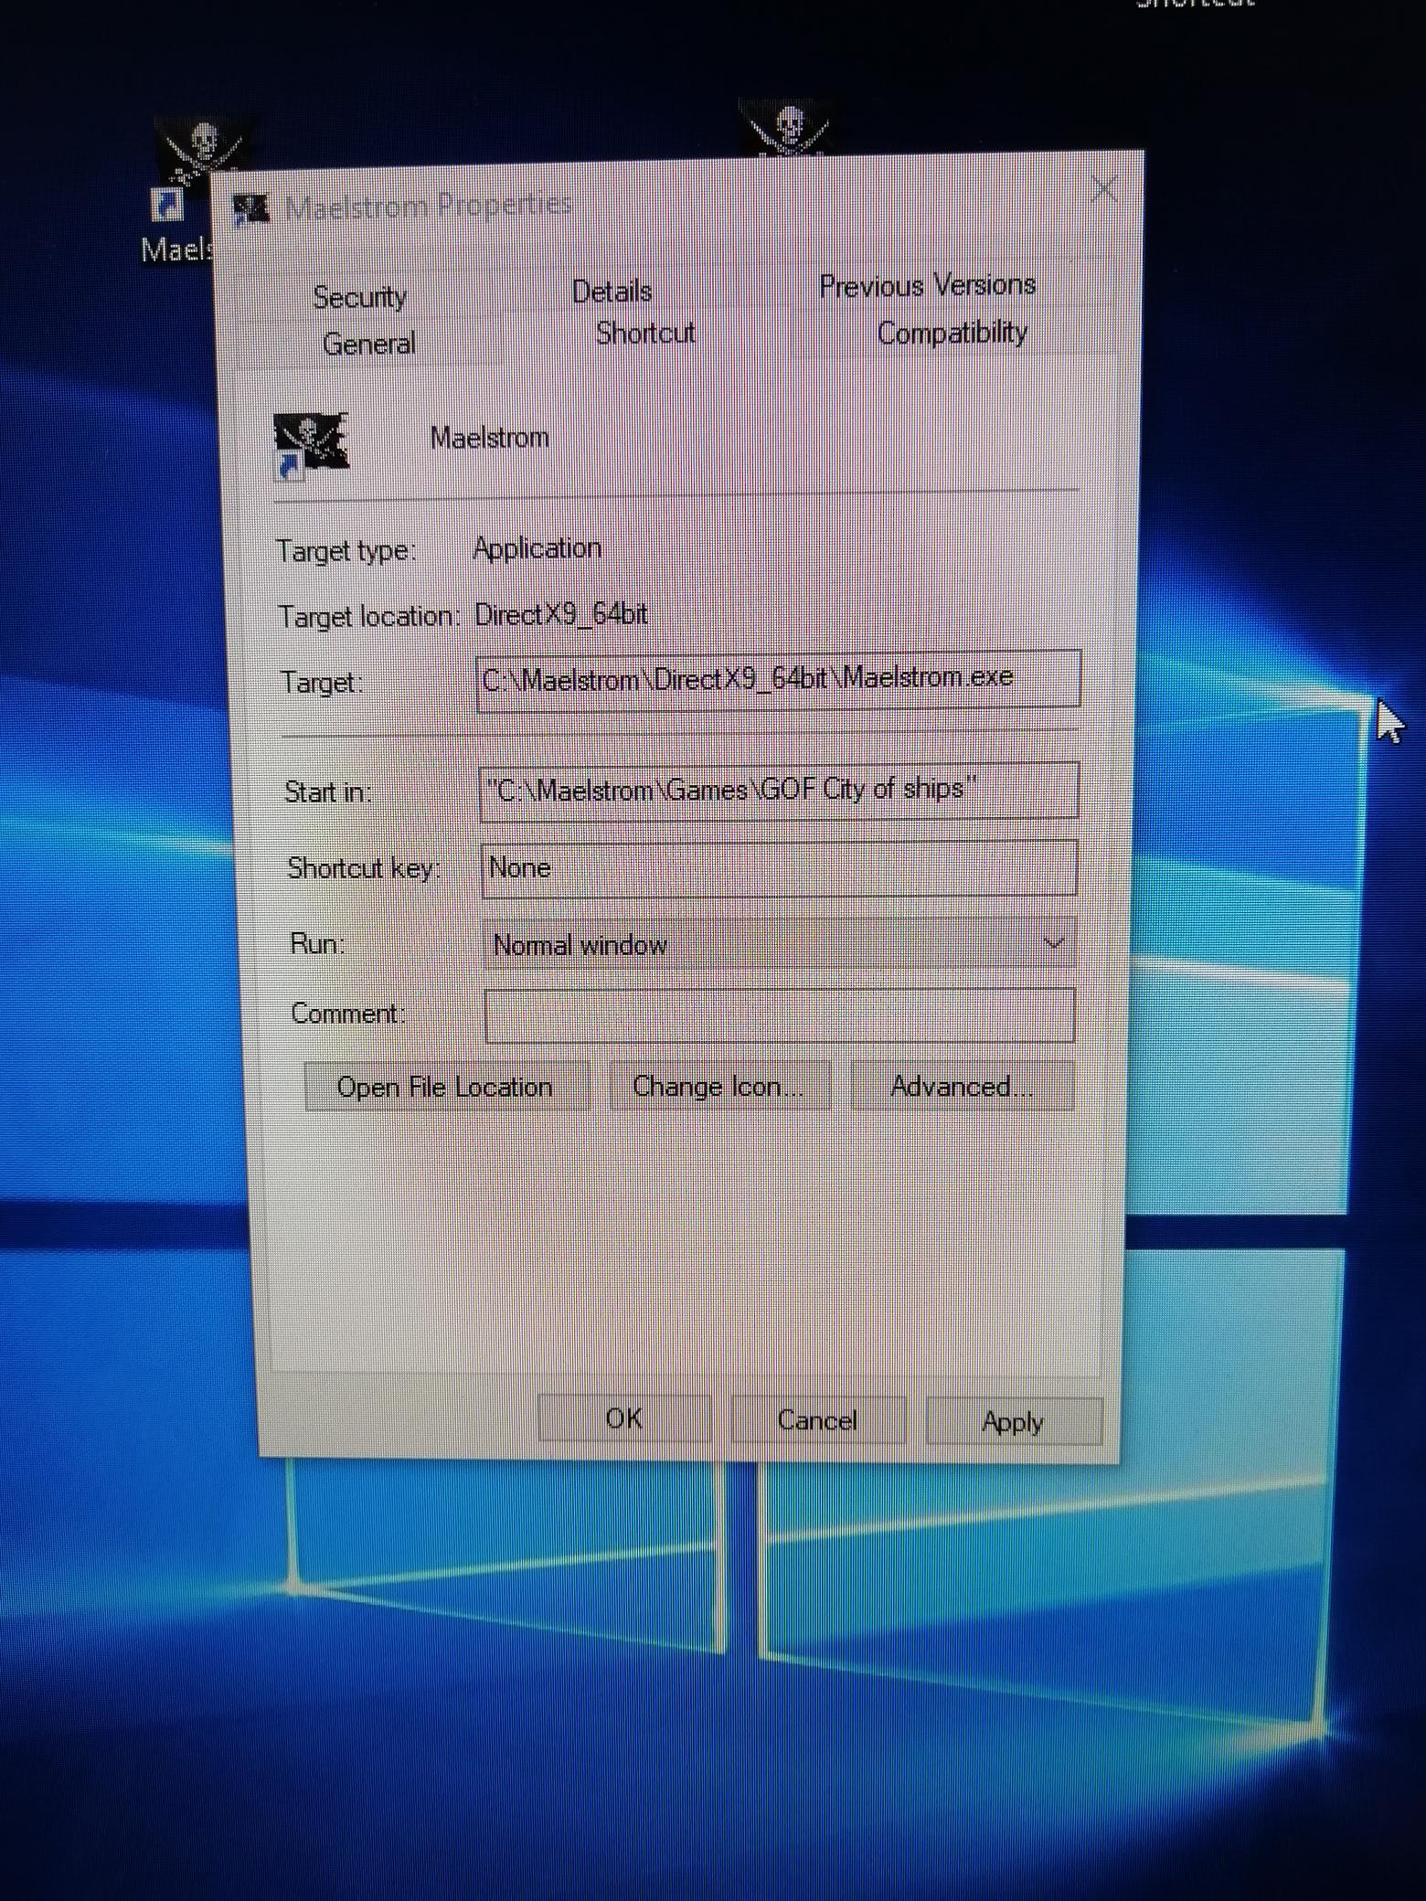
Task: Open the Previous Versions tab
Action: [927, 286]
